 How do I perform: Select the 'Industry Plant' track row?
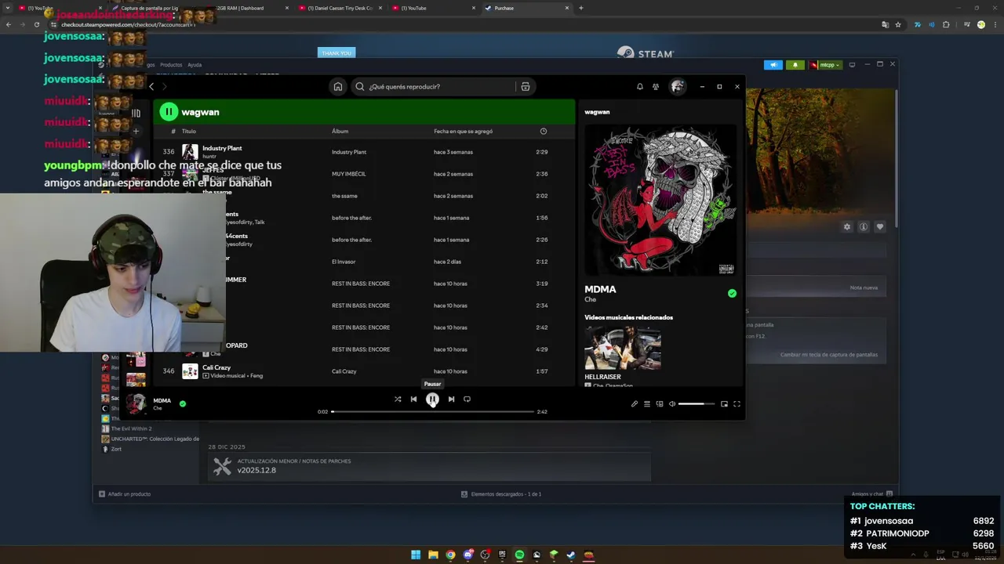(x=364, y=152)
